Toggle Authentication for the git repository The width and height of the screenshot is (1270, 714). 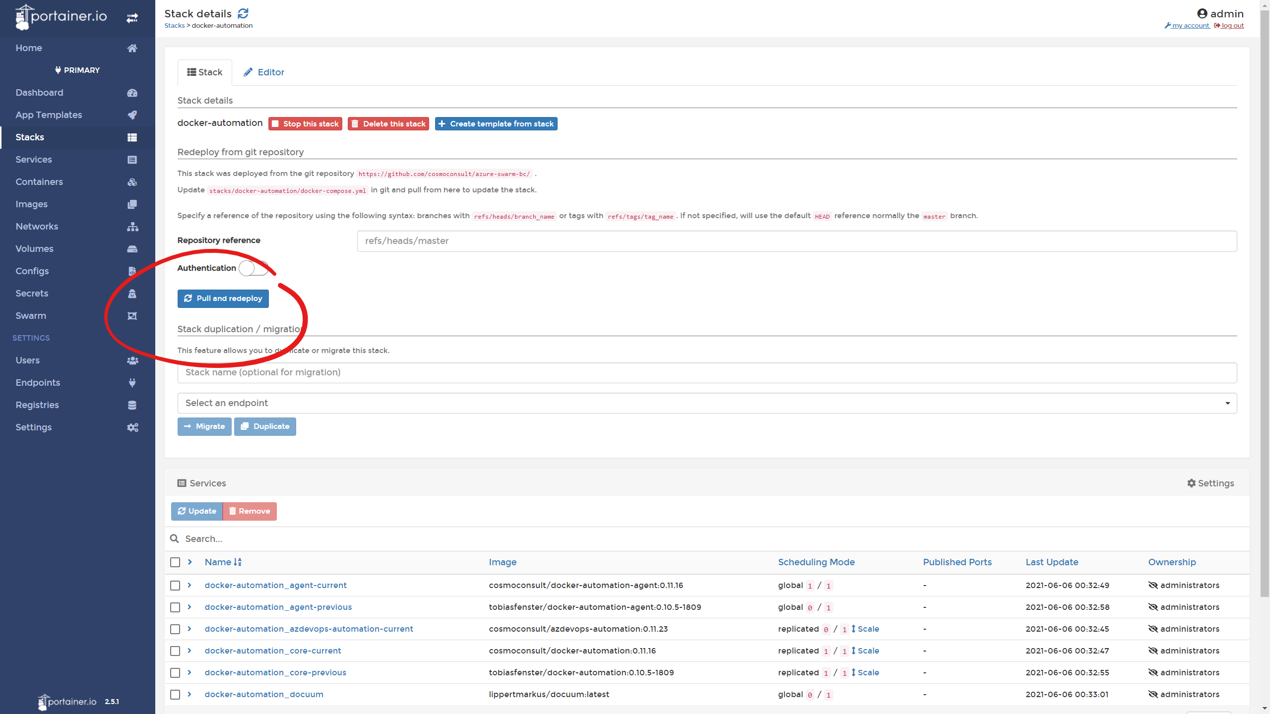(x=254, y=268)
